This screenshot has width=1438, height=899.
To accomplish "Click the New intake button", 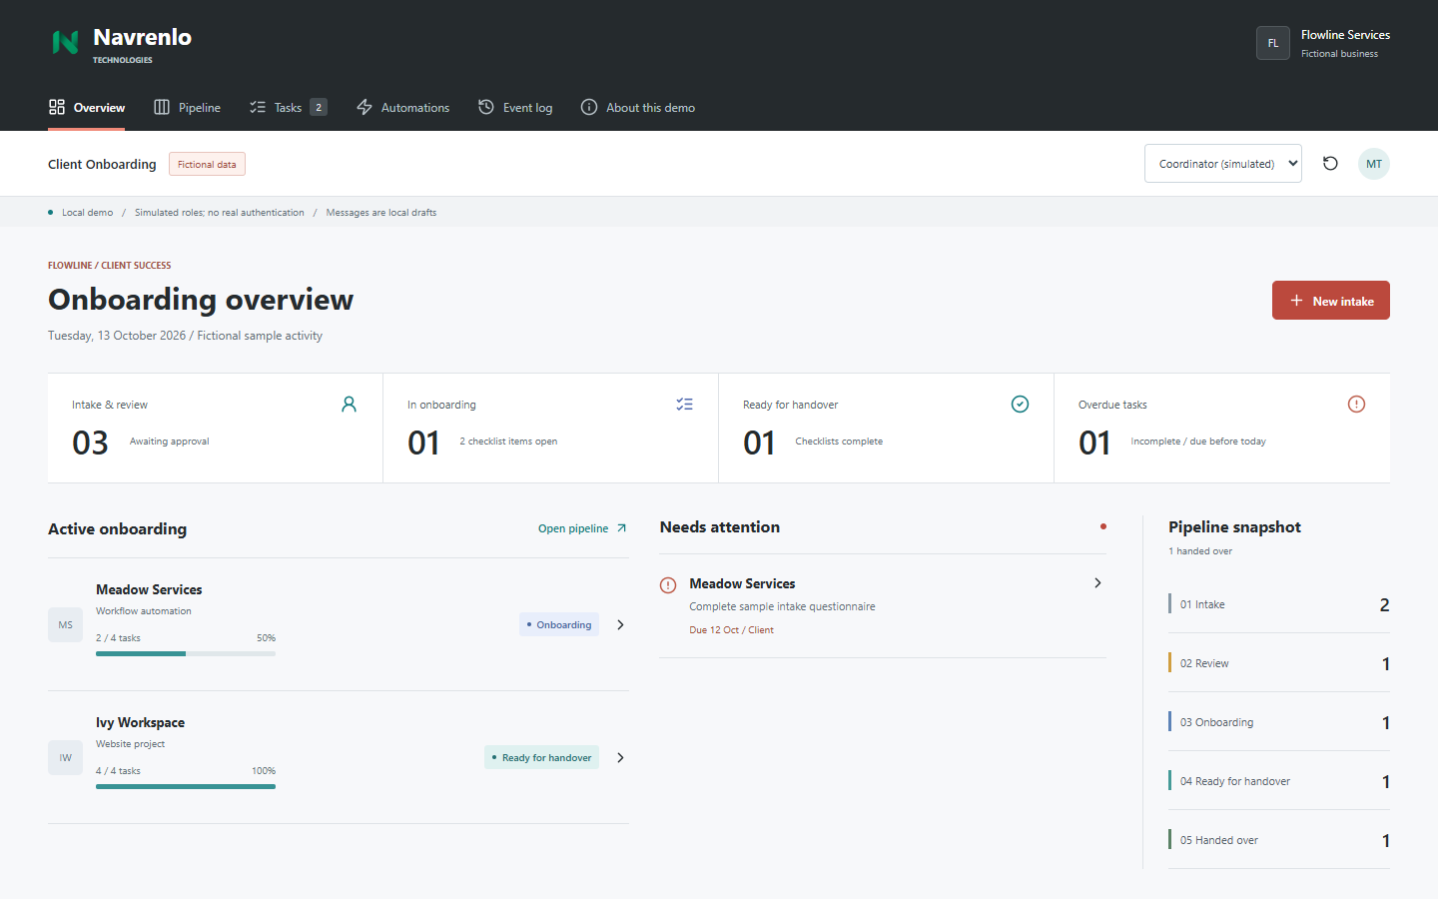I will [x=1331, y=301].
